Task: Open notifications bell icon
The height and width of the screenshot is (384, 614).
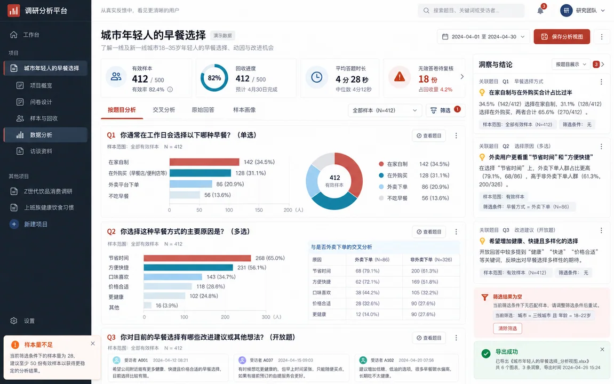Action: pos(540,11)
